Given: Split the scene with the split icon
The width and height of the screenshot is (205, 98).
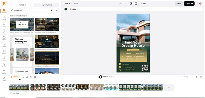Looking at the screenshot, I should (27, 77).
